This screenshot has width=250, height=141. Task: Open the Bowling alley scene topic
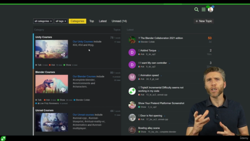[149, 128]
